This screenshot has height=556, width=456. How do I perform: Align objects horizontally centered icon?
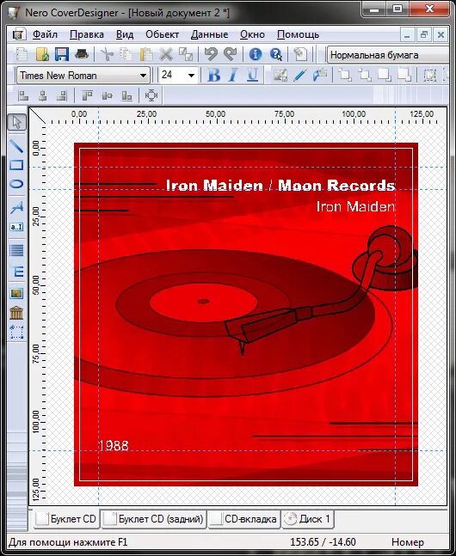tap(43, 95)
